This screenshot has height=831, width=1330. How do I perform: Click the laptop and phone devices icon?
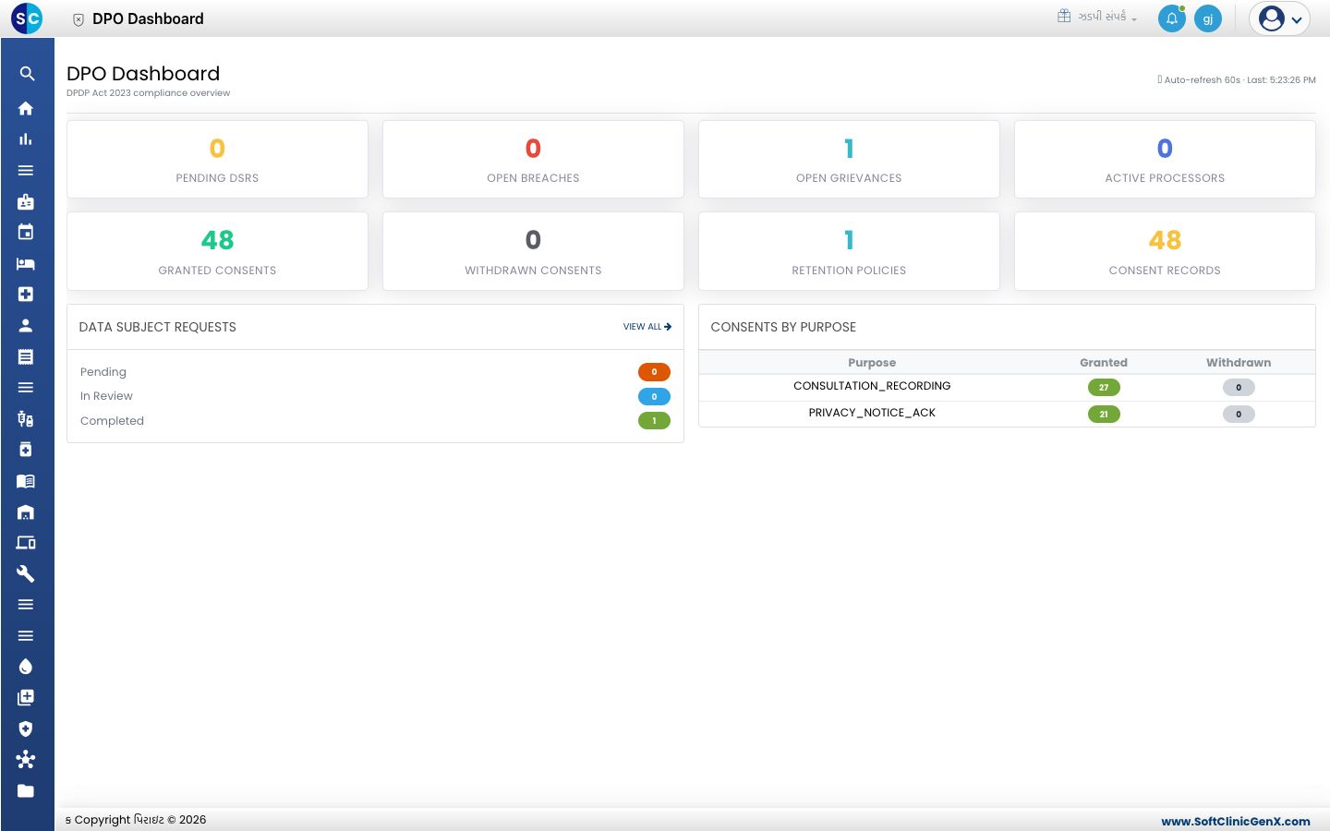click(x=26, y=543)
